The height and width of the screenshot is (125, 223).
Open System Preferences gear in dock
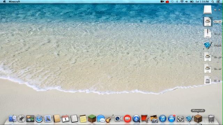pyautogui.click(x=180, y=119)
